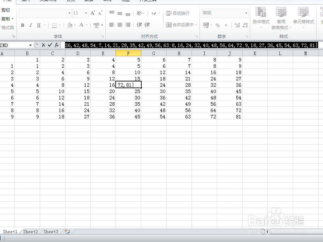Decrease decimal places
Viewport: 323px width, 242px height.
coord(245,25)
